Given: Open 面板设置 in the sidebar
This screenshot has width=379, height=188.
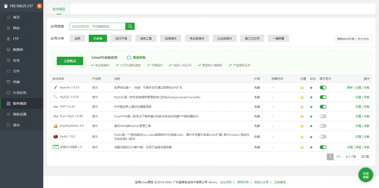Looking at the screenshot, I should tap(22, 114).
